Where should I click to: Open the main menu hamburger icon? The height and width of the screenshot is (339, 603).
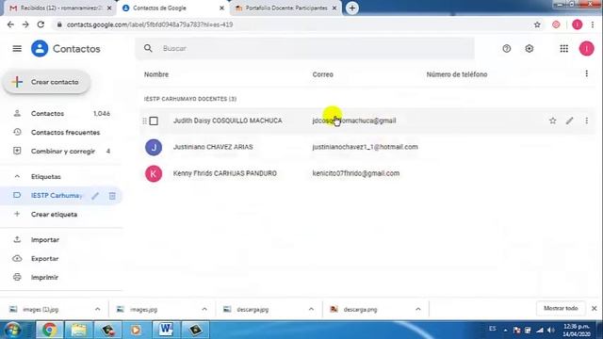[17, 49]
